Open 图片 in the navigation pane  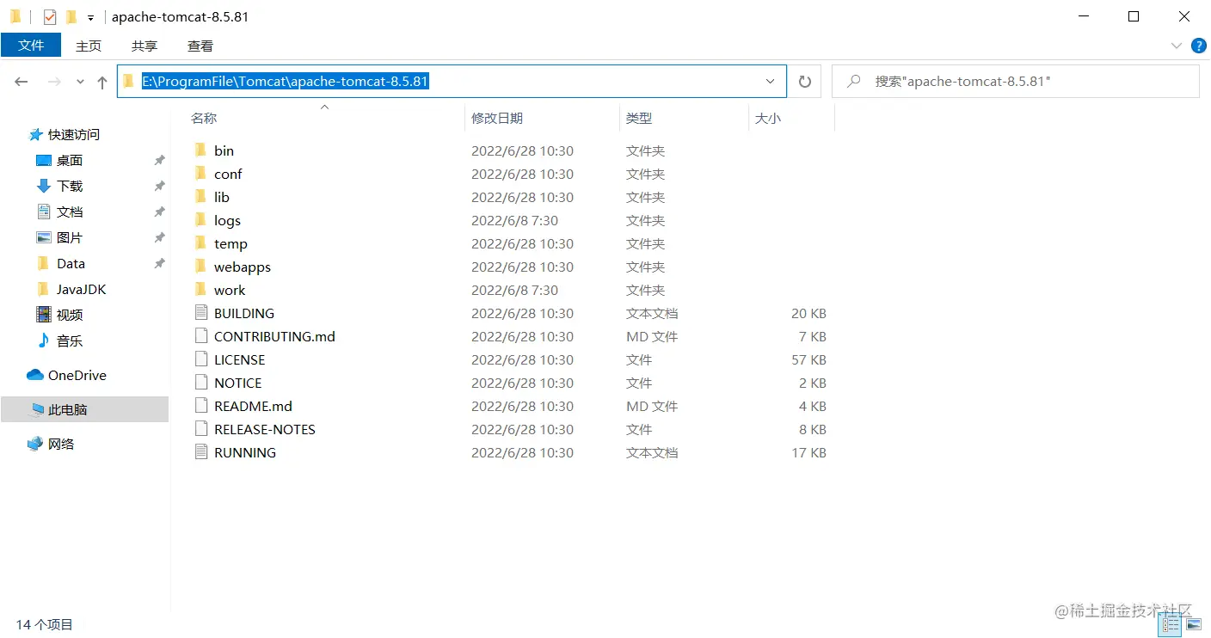(70, 238)
